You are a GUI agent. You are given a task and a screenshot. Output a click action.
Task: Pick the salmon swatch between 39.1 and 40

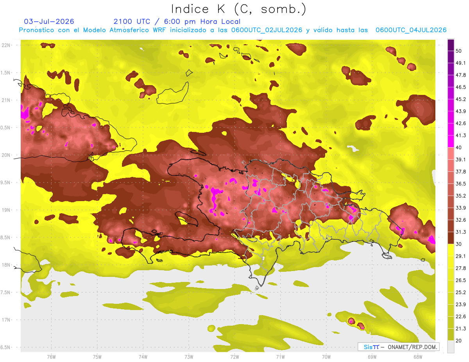click(x=451, y=154)
